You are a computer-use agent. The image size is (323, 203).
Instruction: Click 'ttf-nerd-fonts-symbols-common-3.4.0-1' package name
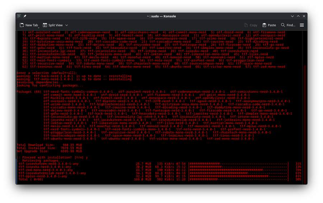78,92
